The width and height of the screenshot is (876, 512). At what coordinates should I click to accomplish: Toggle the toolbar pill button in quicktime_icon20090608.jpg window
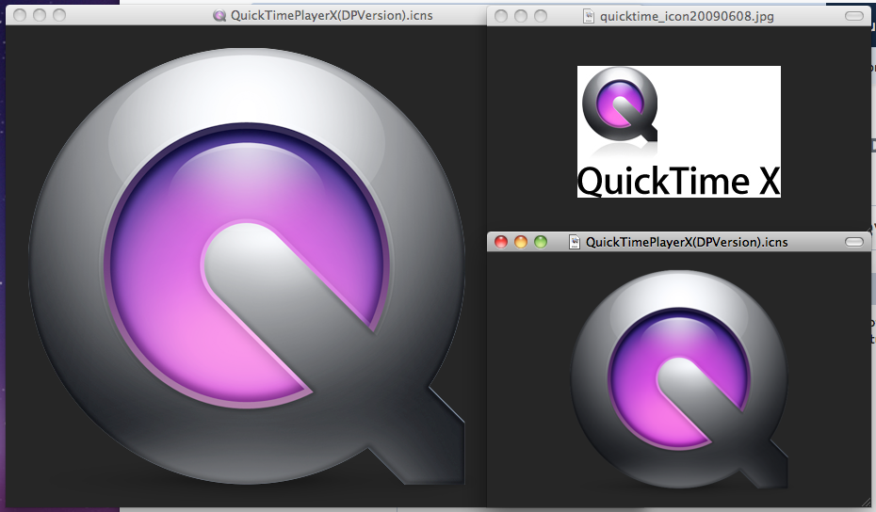[x=854, y=16]
